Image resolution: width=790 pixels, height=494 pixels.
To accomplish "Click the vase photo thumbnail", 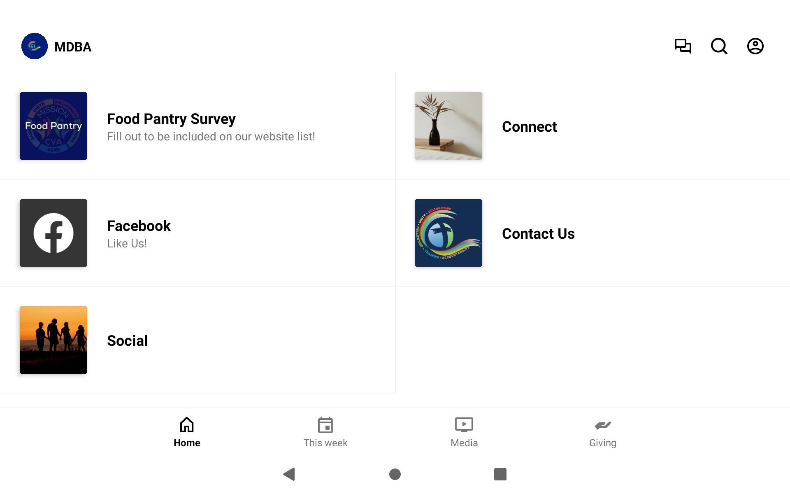I will pyautogui.click(x=448, y=126).
